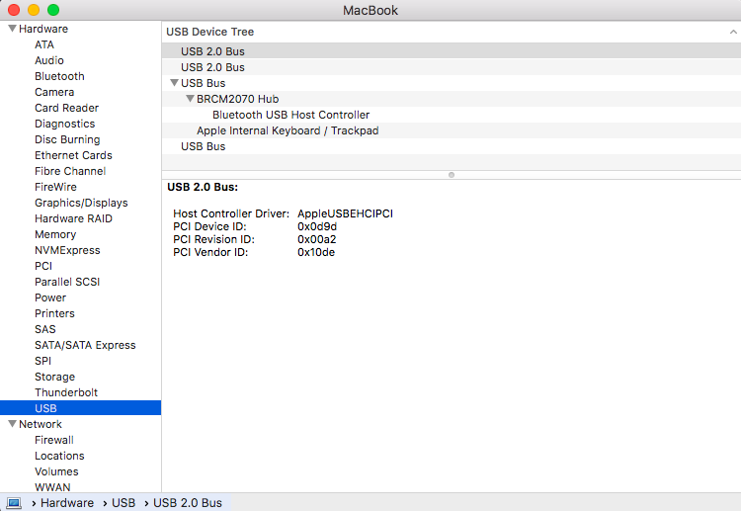Click the Hardware category label
Screen dimensions: 741x511
coord(43,29)
